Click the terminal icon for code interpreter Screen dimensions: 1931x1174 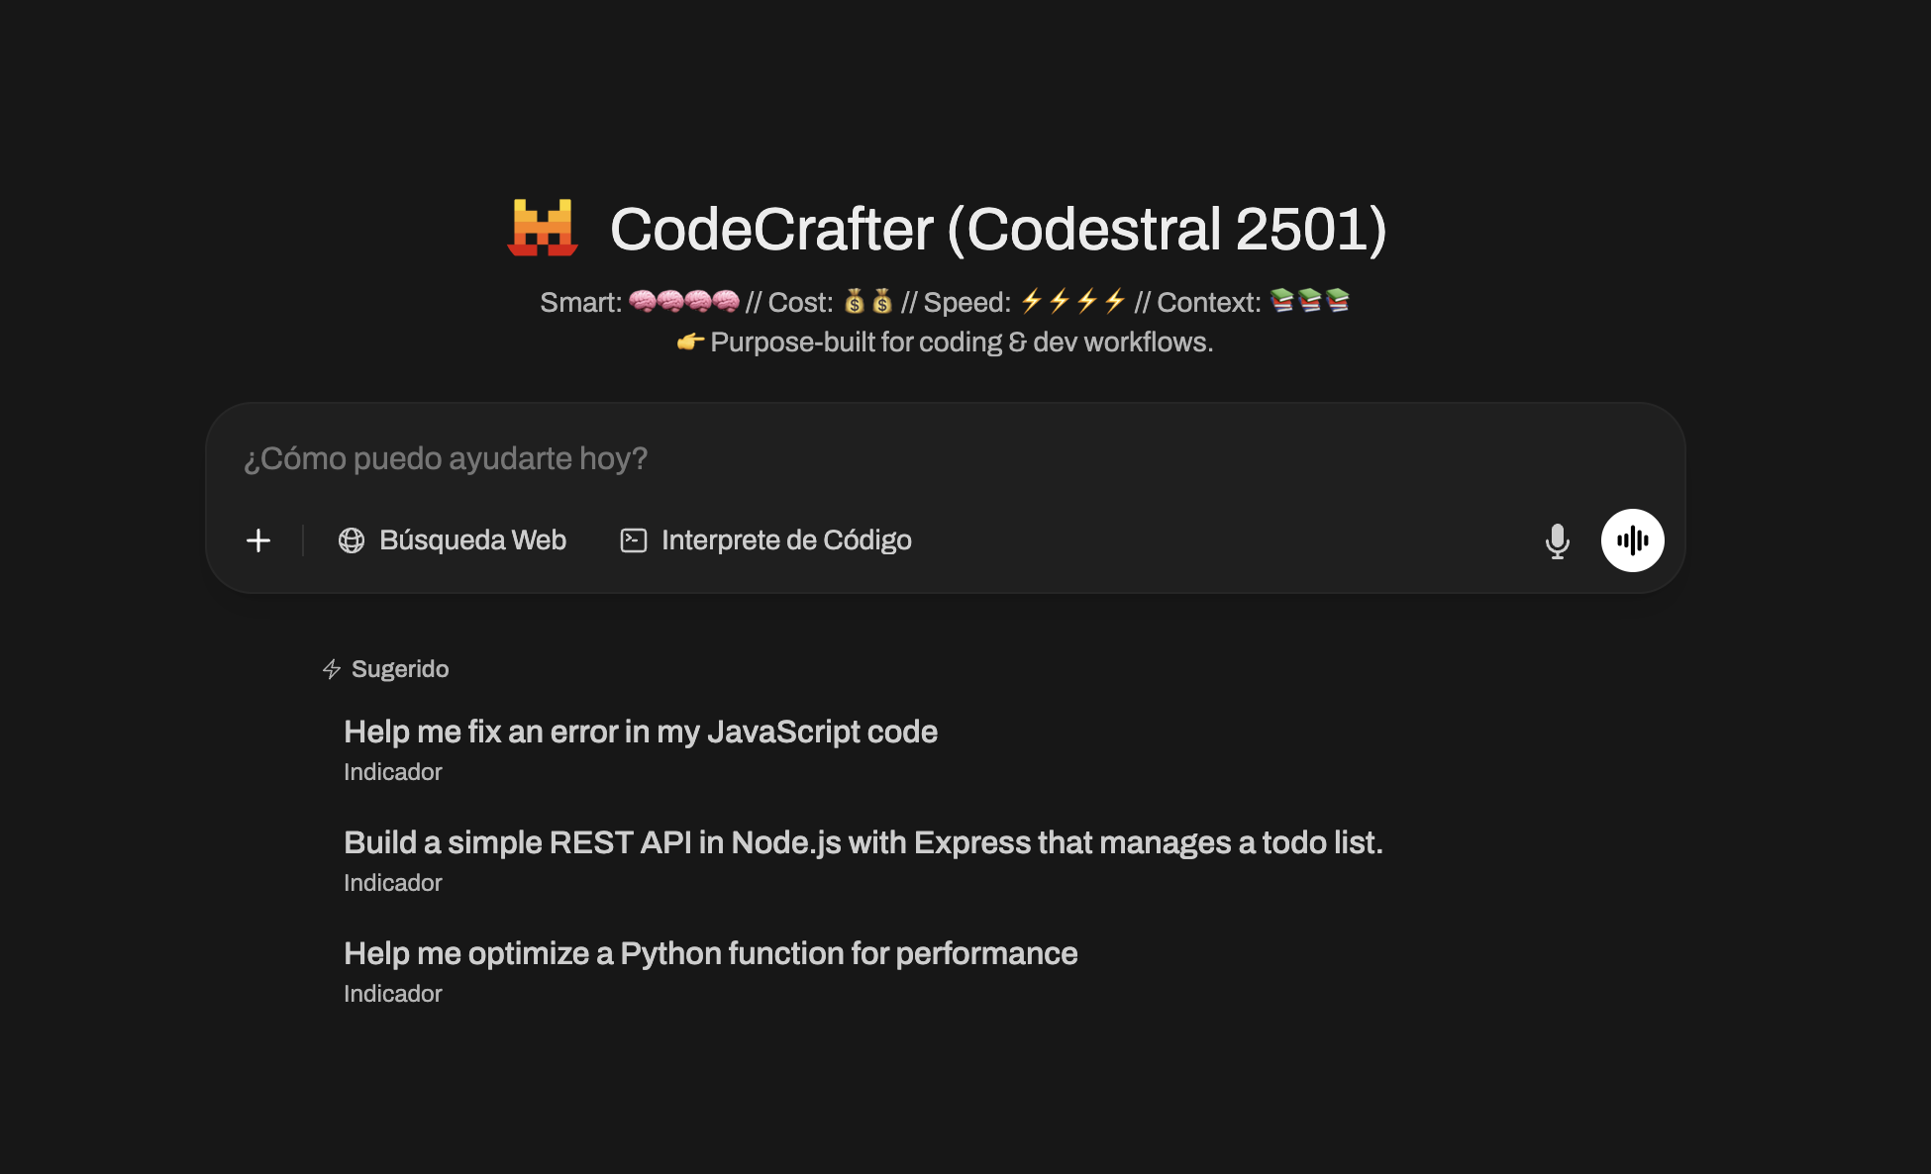[x=634, y=540]
